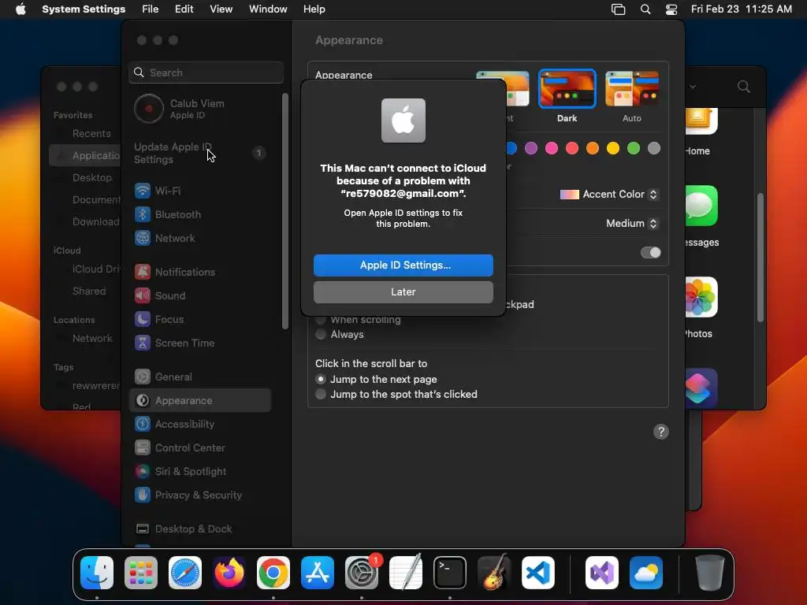This screenshot has height=605, width=807.
Task: Select Jump to the next page option
Action: [321, 379]
